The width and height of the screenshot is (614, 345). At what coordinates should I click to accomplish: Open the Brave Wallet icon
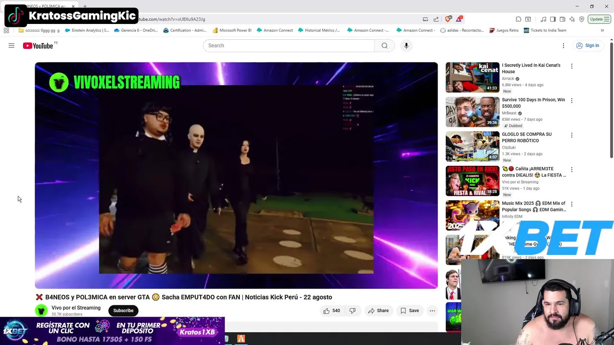[562, 19]
